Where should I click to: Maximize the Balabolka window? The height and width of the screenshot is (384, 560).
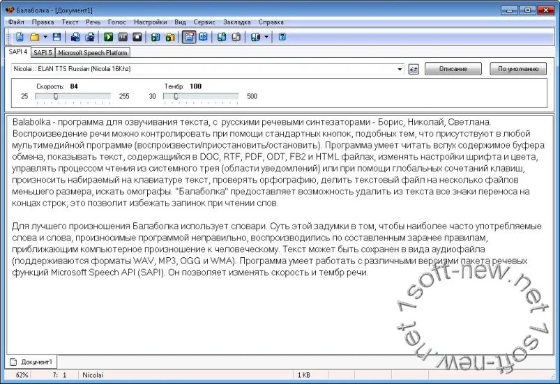click(527, 10)
